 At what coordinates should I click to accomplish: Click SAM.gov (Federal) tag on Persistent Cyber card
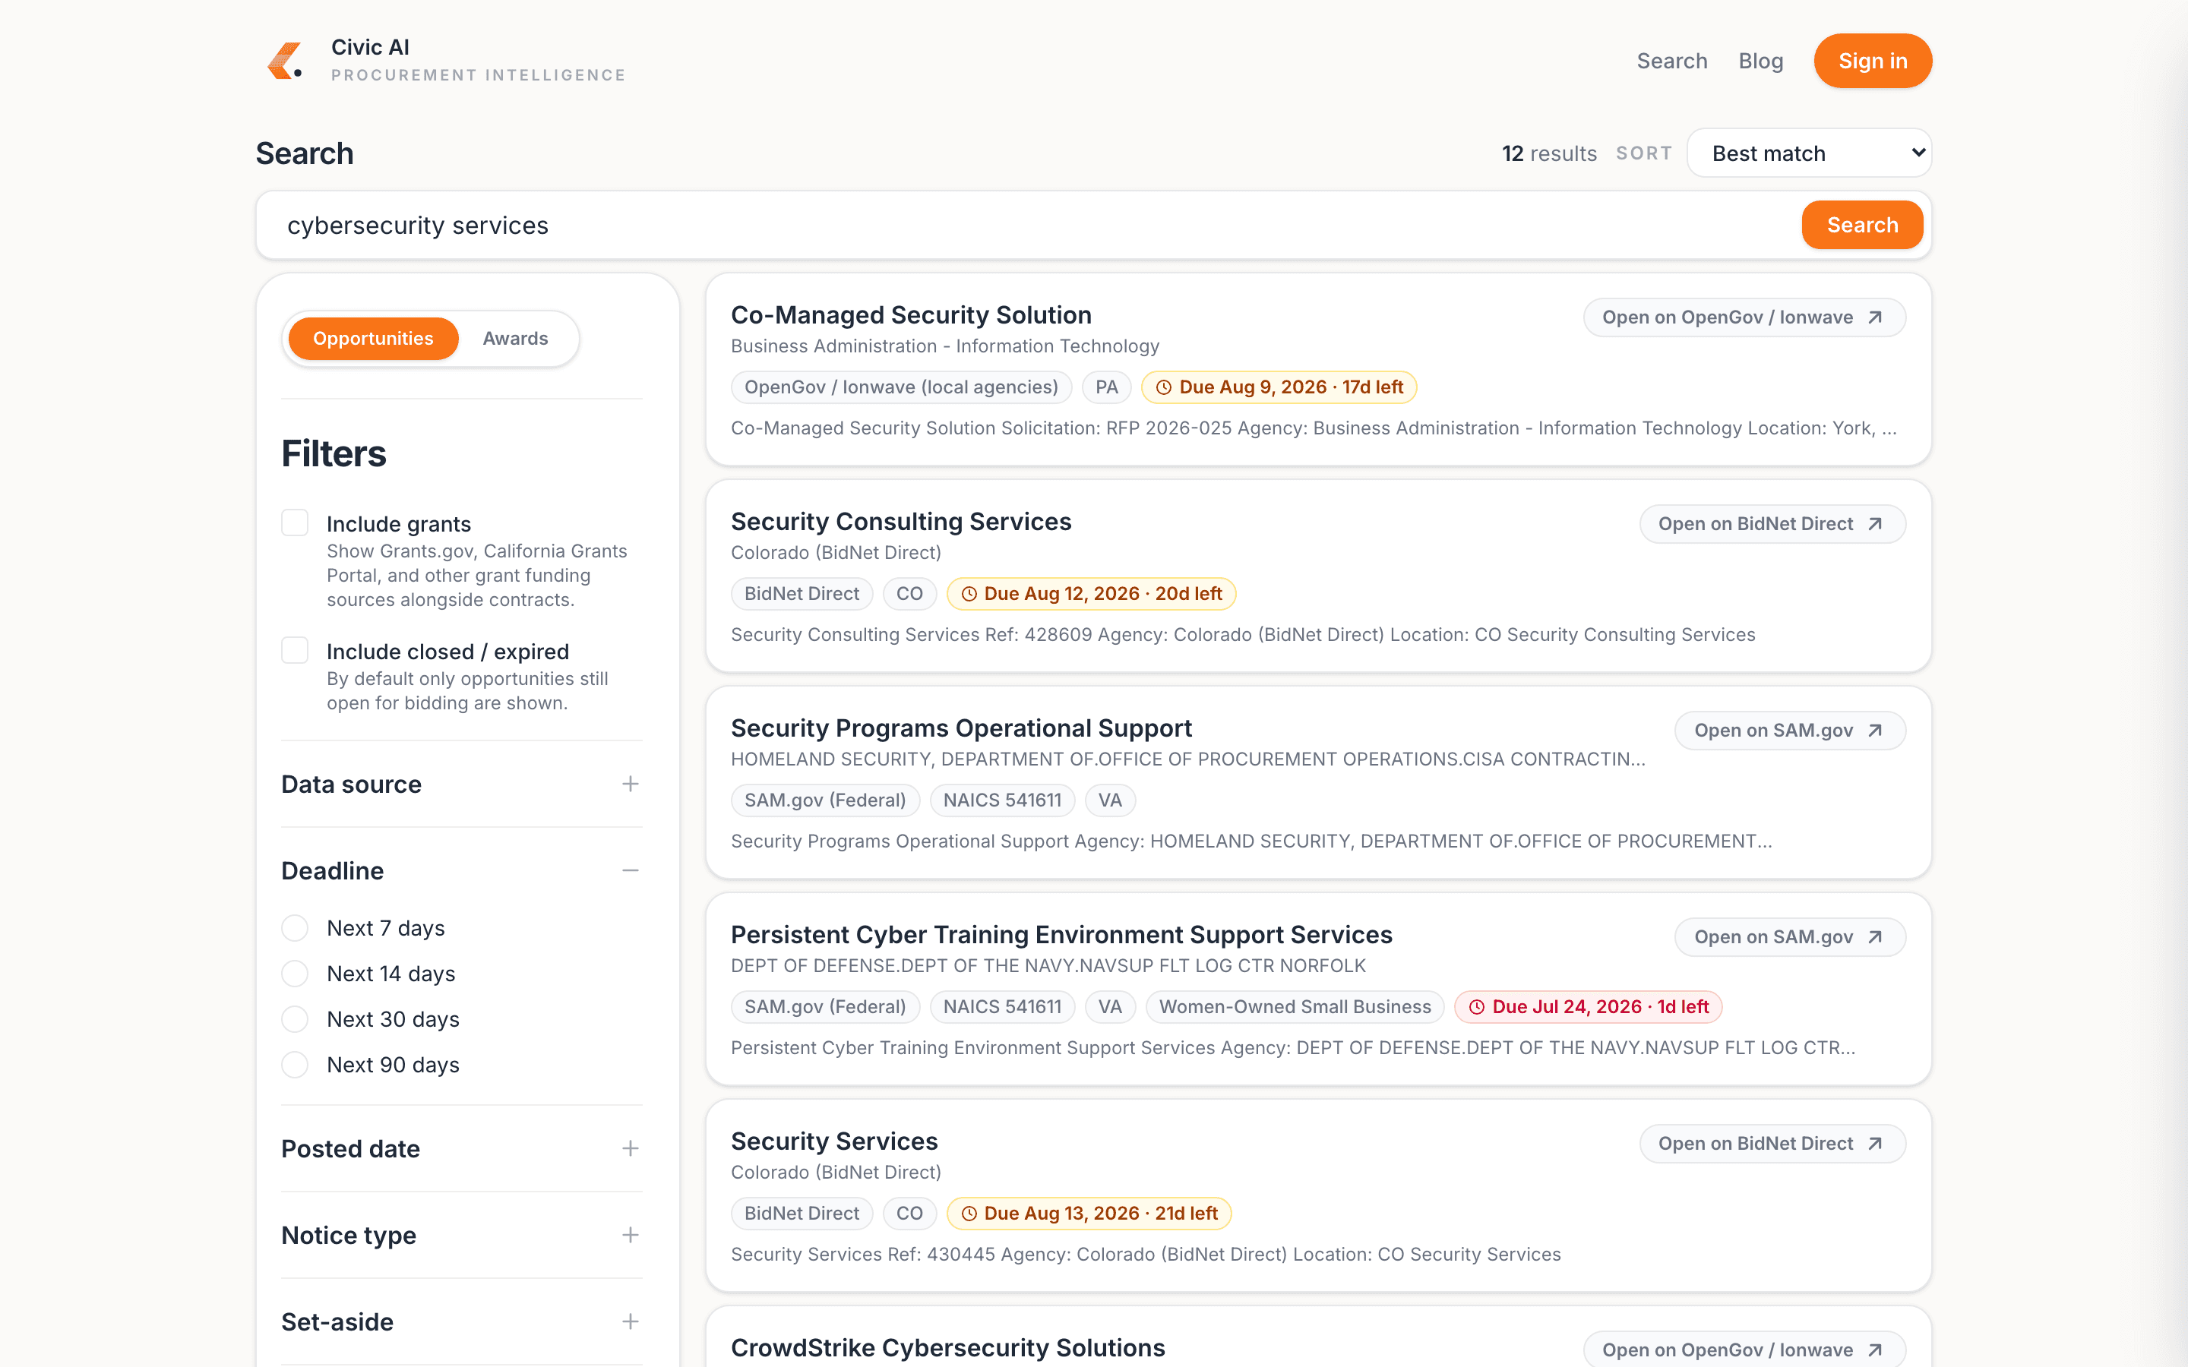(824, 1007)
